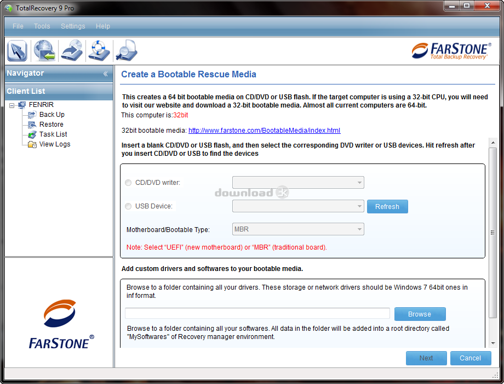Select the CD/DVD writer radio button
The width and height of the screenshot is (504, 384).
tap(128, 183)
